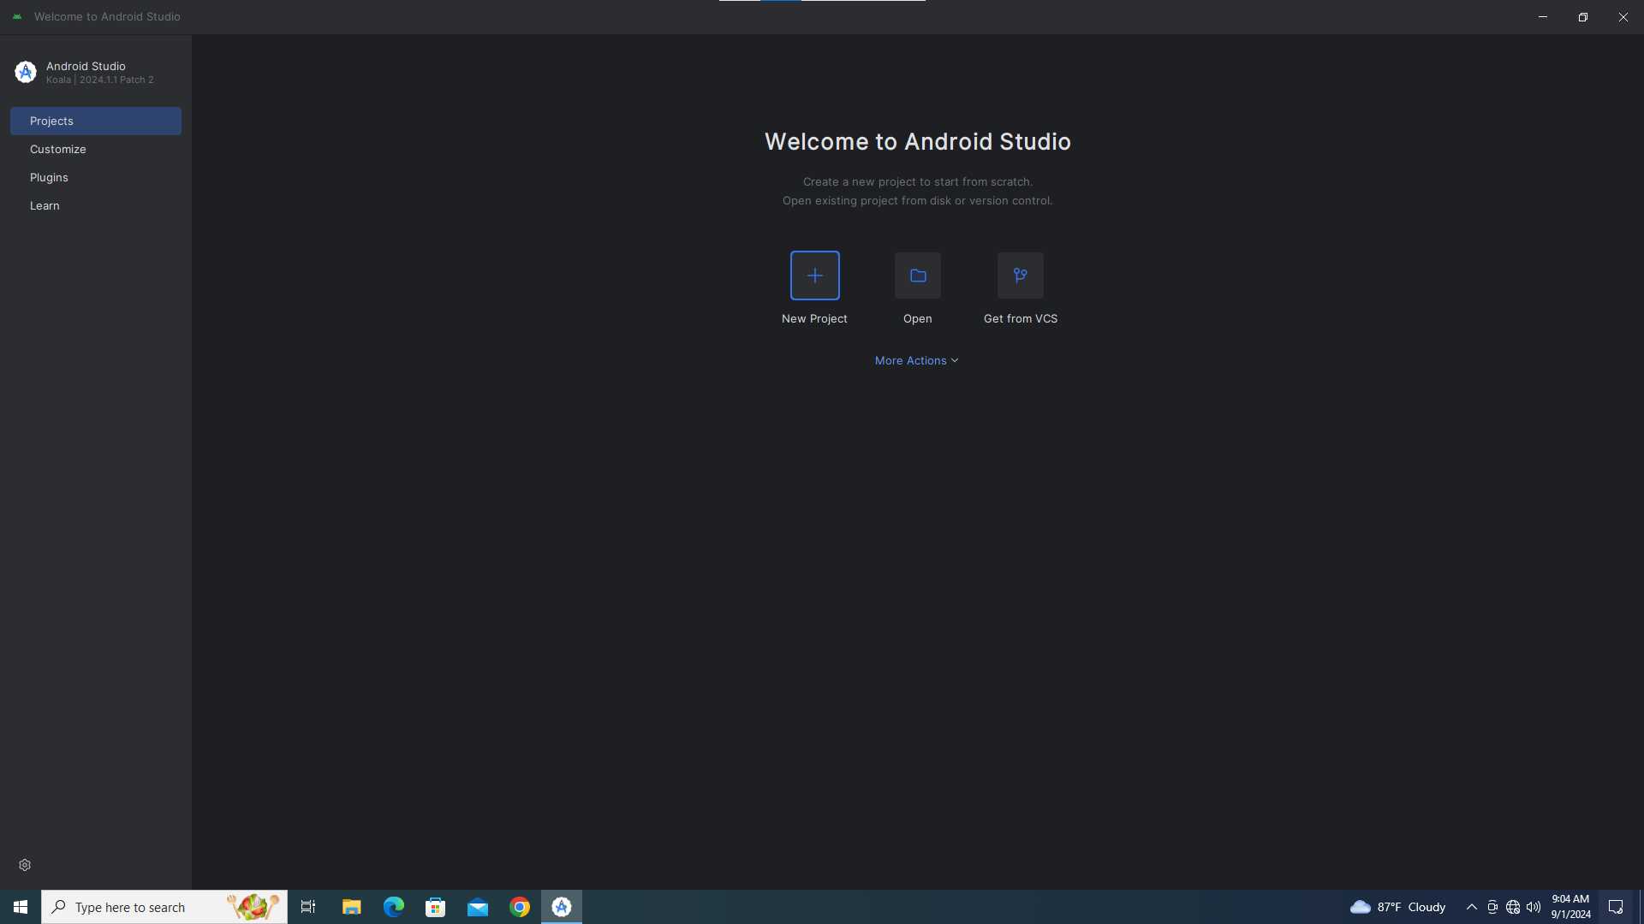Open the Windows Start menu
The height and width of the screenshot is (924, 1644).
coord(21,907)
